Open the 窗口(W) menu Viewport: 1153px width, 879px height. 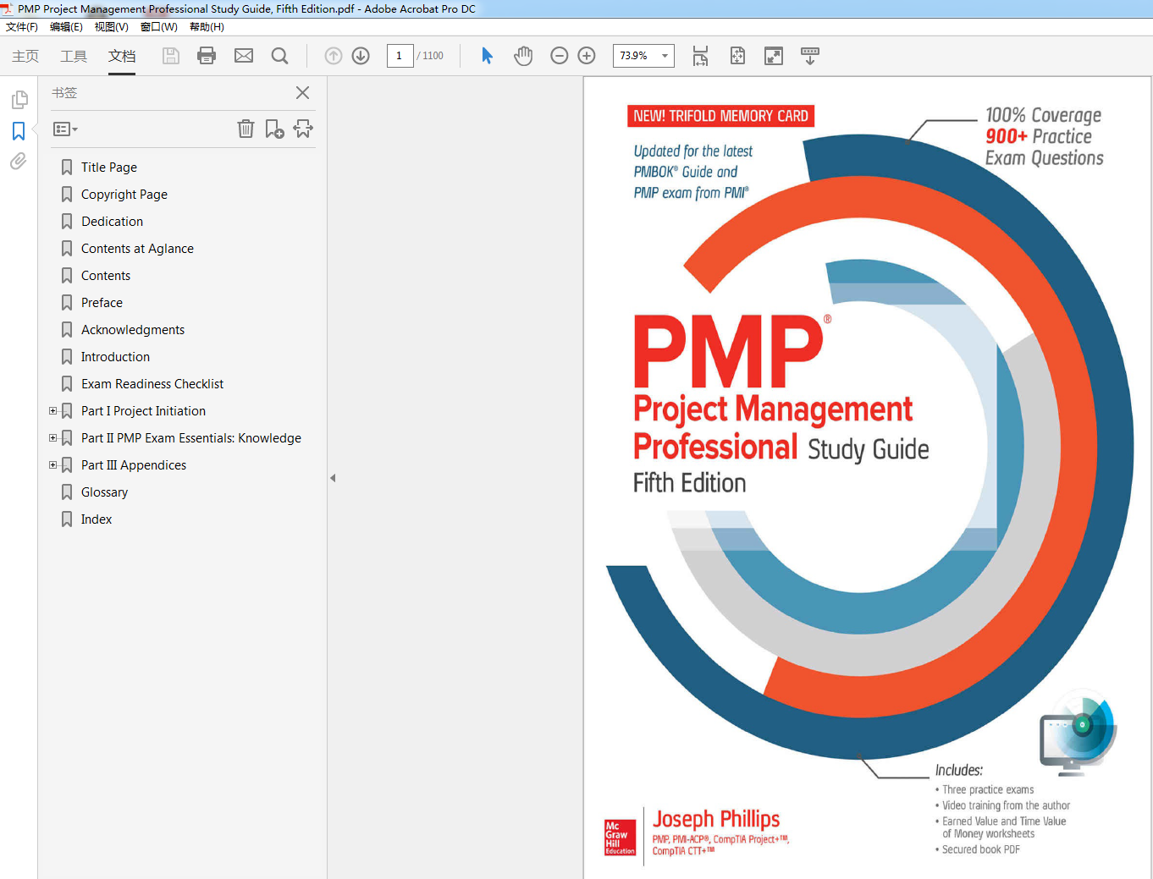click(159, 27)
